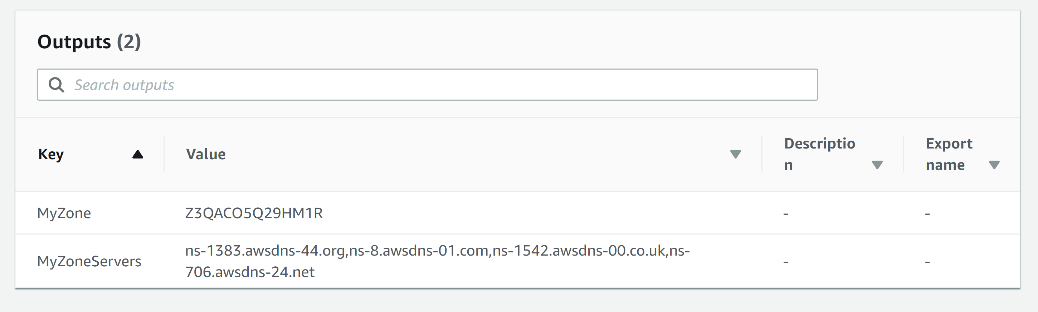Click the Key column header

tap(51, 154)
